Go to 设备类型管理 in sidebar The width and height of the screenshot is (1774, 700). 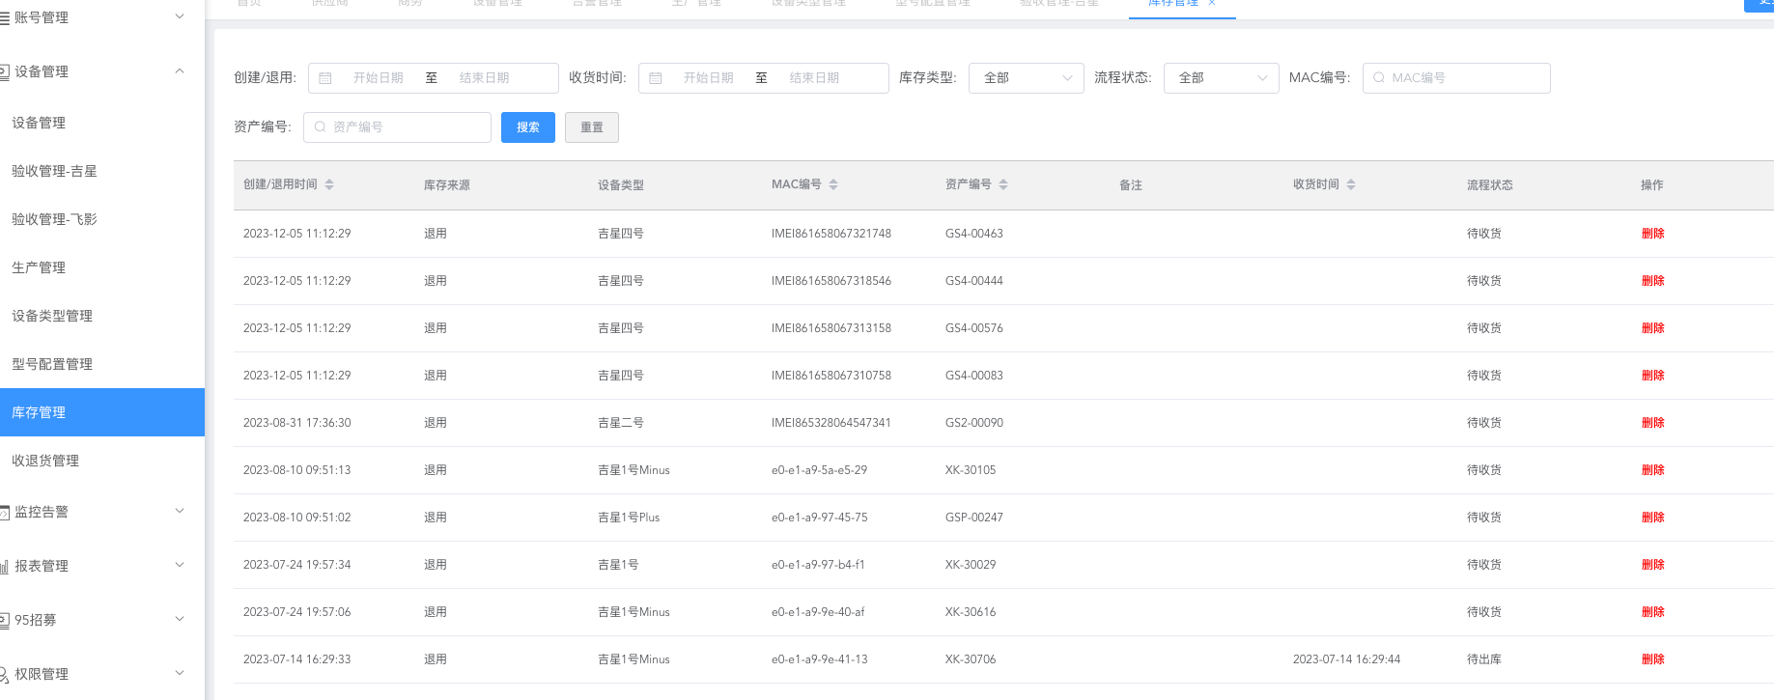pos(102,316)
